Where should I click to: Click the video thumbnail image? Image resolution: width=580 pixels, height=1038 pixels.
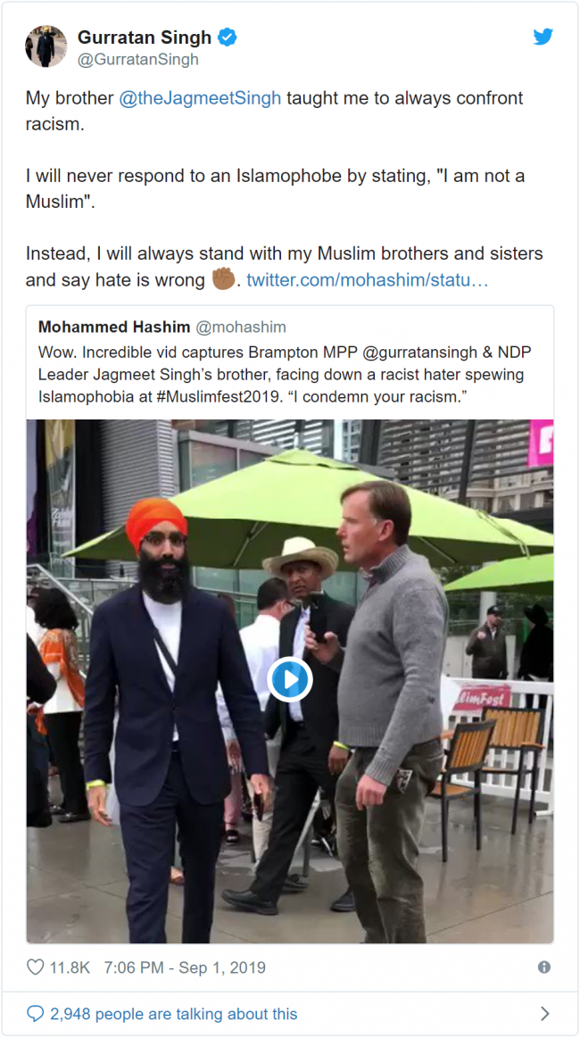click(x=290, y=681)
